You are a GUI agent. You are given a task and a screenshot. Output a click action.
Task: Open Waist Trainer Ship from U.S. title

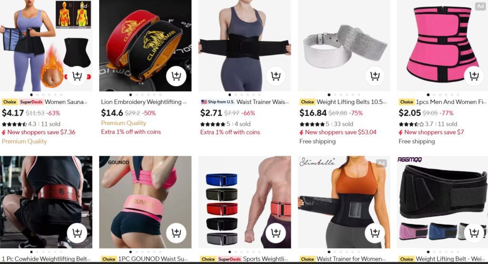tap(263, 102)
